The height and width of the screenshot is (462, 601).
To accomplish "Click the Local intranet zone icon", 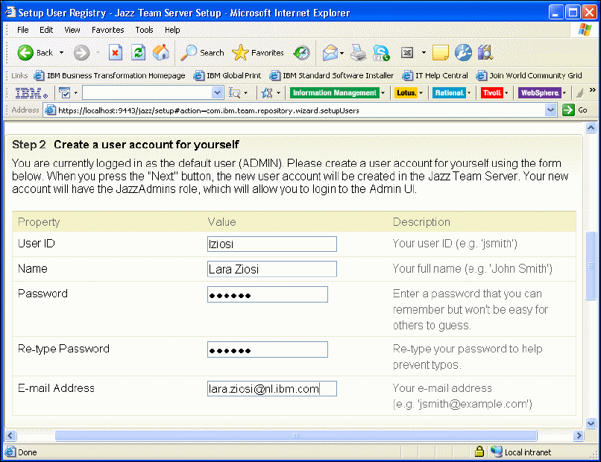I will tap(497, 452).
